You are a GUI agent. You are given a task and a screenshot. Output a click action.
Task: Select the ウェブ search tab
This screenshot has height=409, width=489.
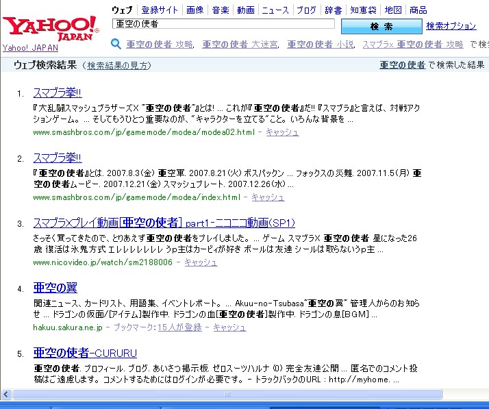[x=122, y=10]
